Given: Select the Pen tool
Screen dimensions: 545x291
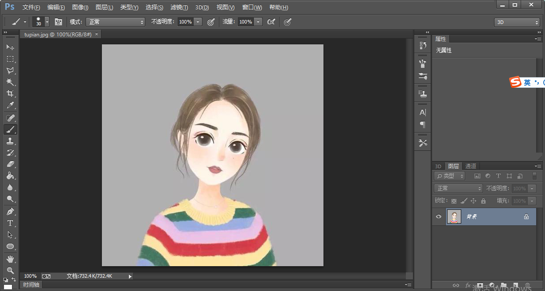Looking at the screenshot, I should point(10,211).
